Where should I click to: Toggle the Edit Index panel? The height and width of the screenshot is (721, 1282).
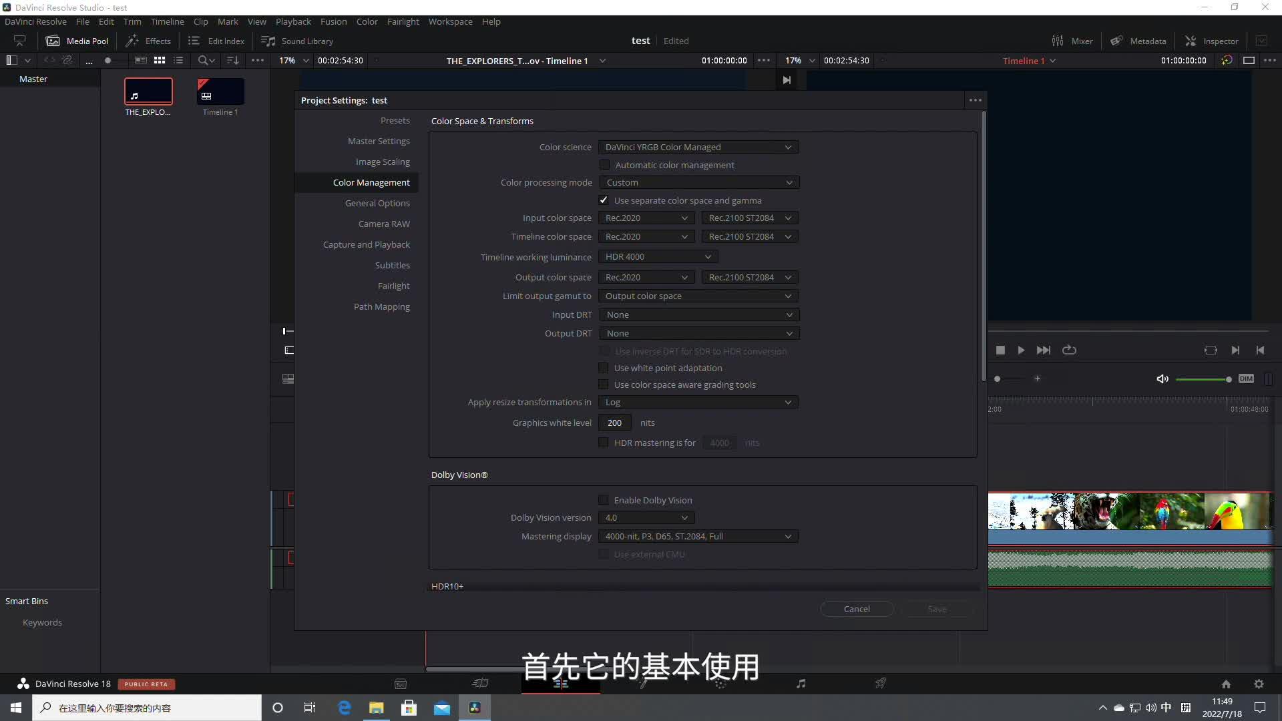point(216,41)
